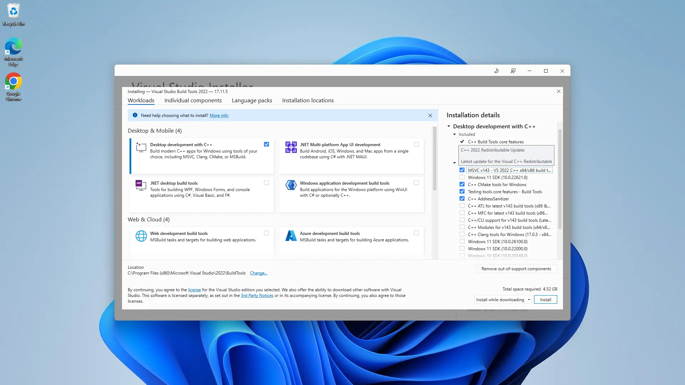Click the Azure development build tools icon
This screenshot has width=685, height=385.
pyautogui.click(x=291, y=236)
